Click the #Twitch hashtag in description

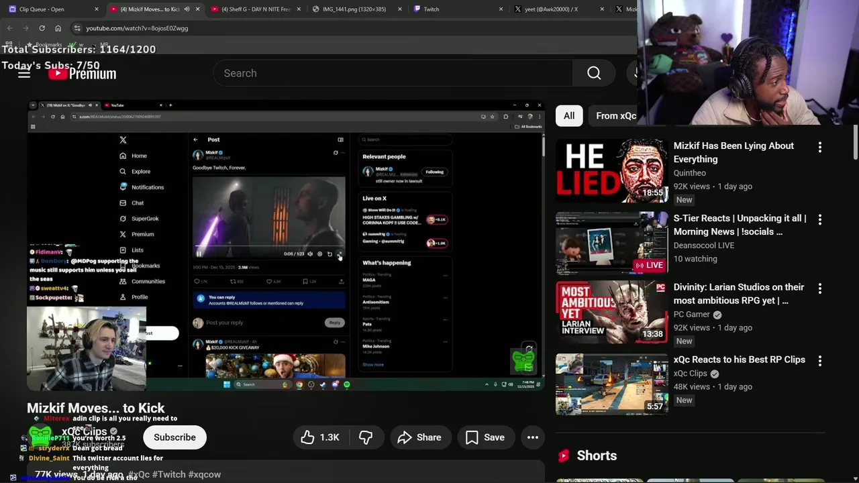172,474
